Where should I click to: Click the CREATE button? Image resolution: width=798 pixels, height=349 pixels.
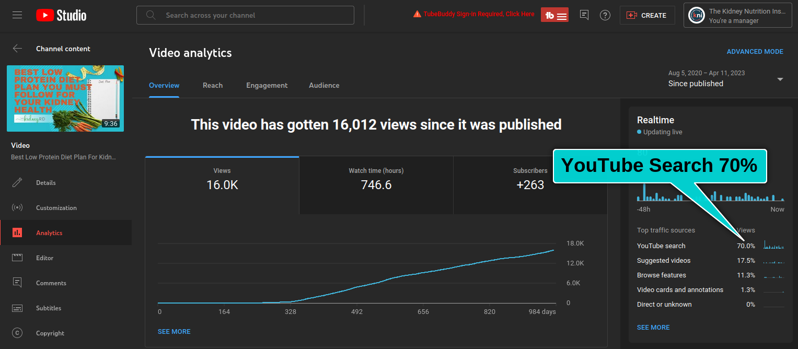tap(647, 15)
